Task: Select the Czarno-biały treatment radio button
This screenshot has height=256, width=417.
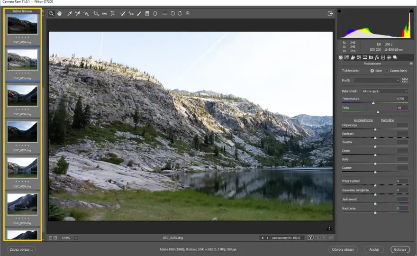Action: [387, 71]
